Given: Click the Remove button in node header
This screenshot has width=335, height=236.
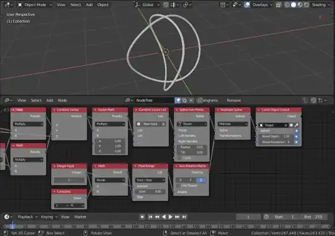Looking at the screenshot, I should click(233, 100).
